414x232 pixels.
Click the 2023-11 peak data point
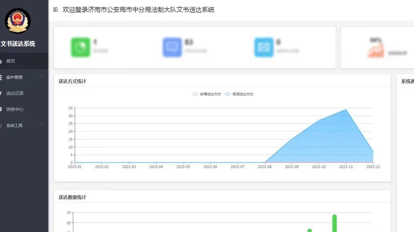[346, 109]
